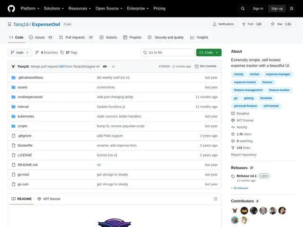Select the MIT license tab below files
This screenshot has height=227, width=303.
[x=49, y=199]
